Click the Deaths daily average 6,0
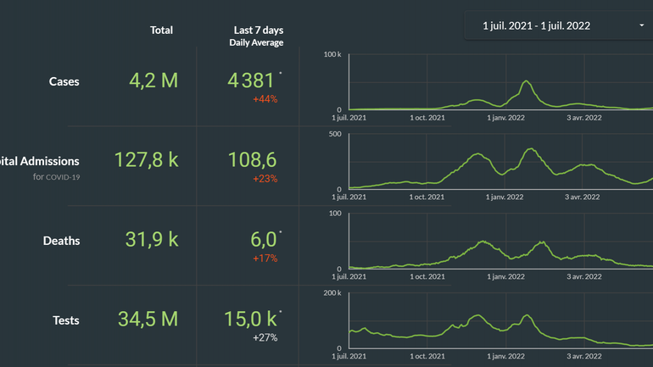The image size is (653, 367). [263, 240]
